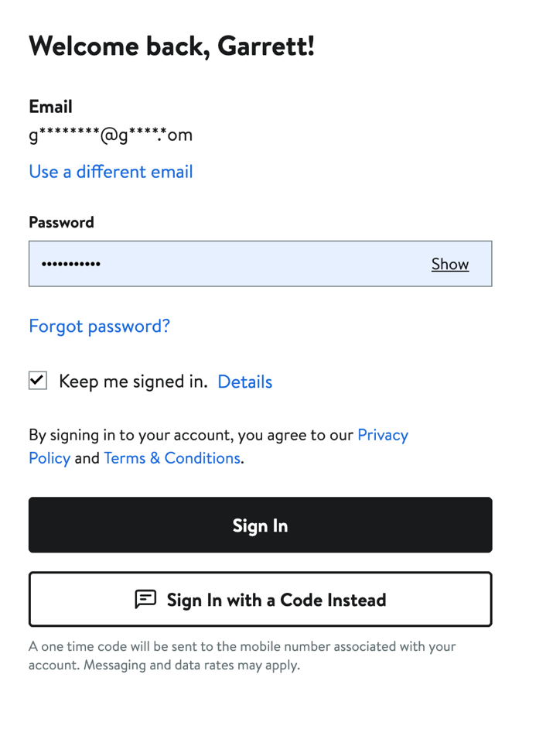Open the Forgot password? link
This screenshot has height=729, width=546.
[99, 326]
